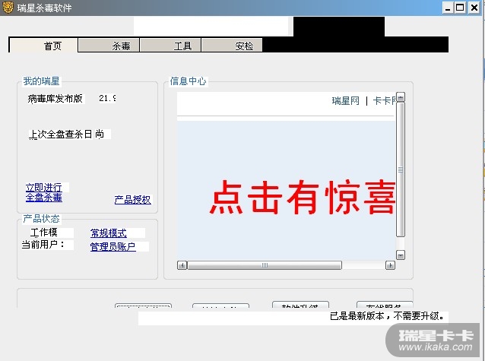This screenshot has width=485, height=361.
Task: Open the 卡卡 link in info center
Action: point(385,101)
